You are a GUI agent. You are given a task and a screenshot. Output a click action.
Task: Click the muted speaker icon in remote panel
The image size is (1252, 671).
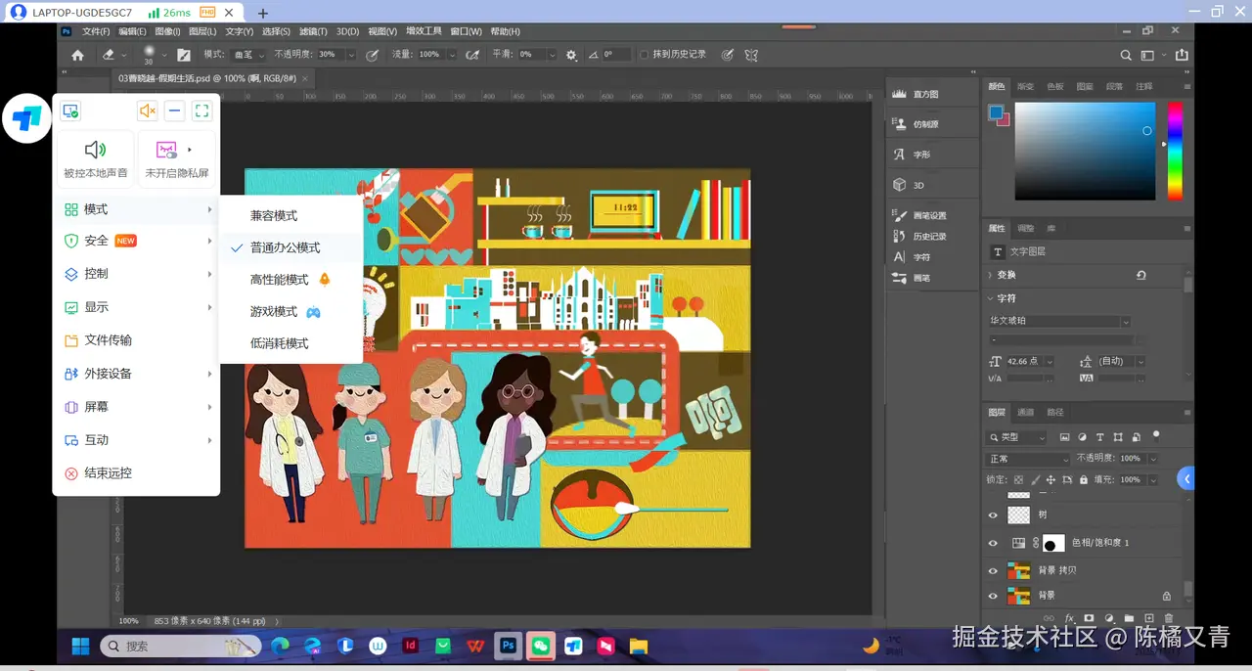(147, 111)
